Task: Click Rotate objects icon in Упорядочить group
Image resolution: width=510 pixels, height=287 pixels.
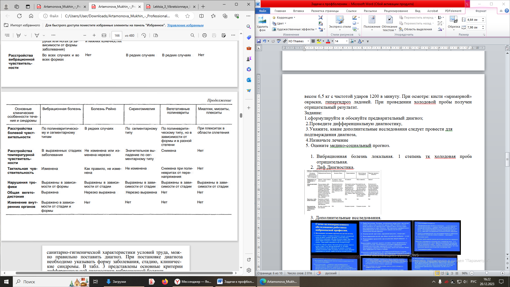Action: tap(441, 29)
